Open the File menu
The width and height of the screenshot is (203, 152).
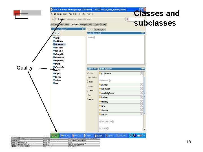(x=52, y=14)
